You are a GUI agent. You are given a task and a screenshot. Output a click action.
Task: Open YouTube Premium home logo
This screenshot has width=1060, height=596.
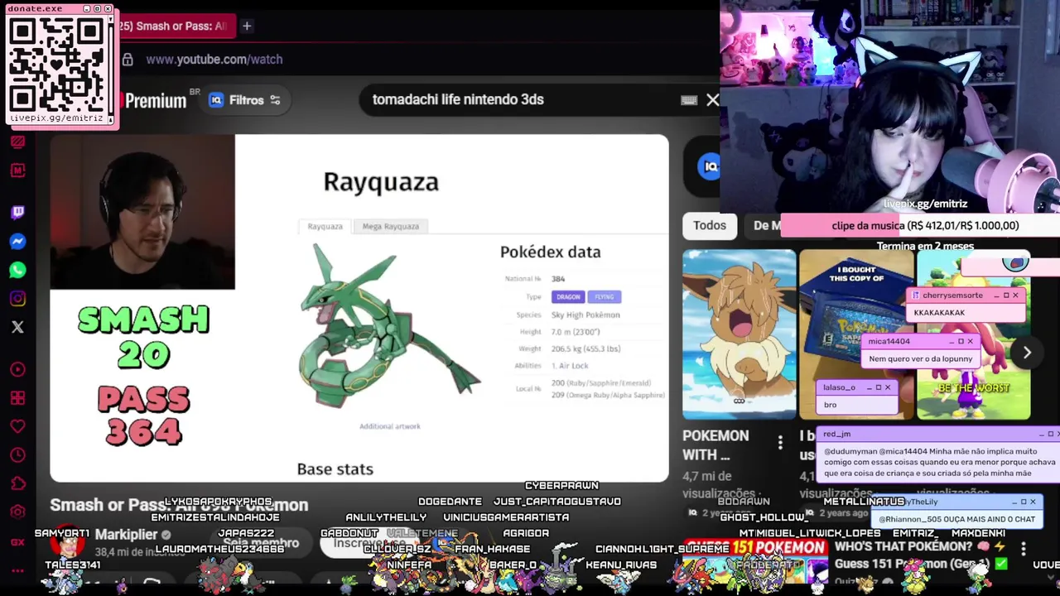pos(155,100)
